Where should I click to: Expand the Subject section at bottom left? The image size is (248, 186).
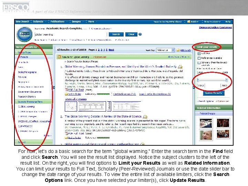tap(17, 142)
